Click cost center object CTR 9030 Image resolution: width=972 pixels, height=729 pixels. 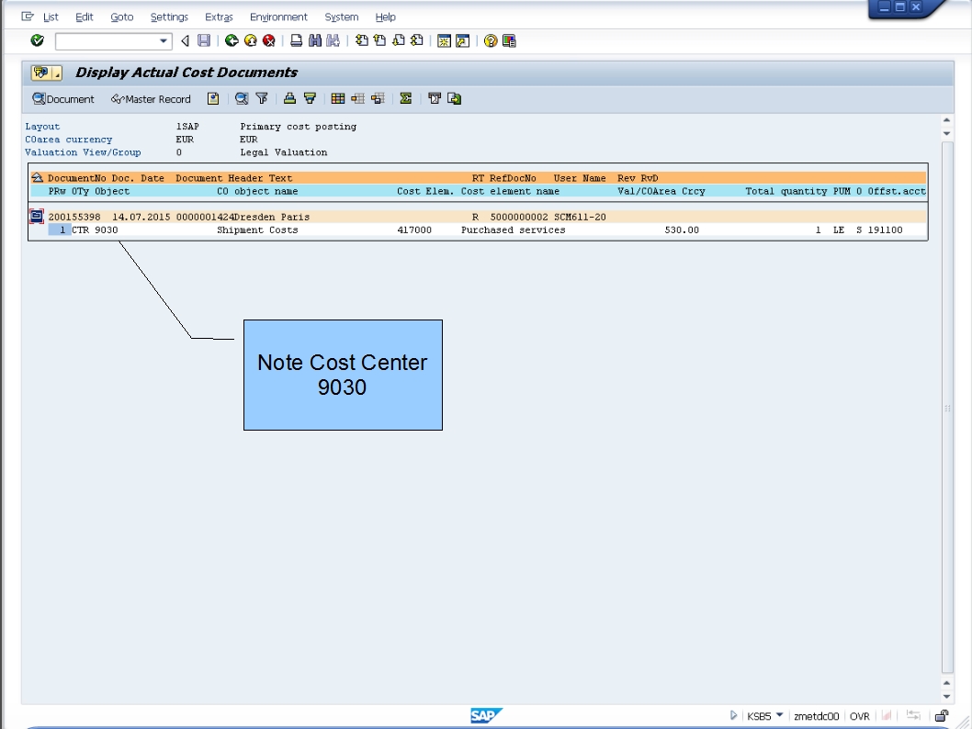(x=95, y=230)
